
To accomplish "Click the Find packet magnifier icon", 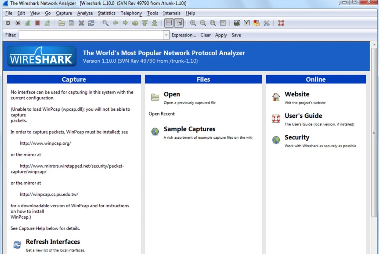I will [105, 23].
